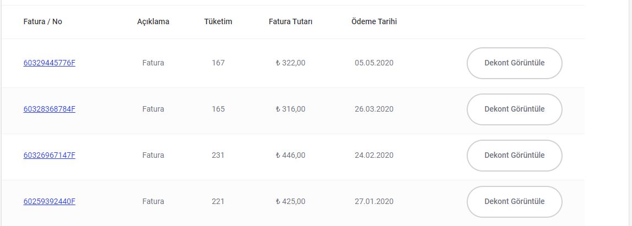Open invoice link 60329445776F
Screen dimensions: 632x226
[49, 63]
